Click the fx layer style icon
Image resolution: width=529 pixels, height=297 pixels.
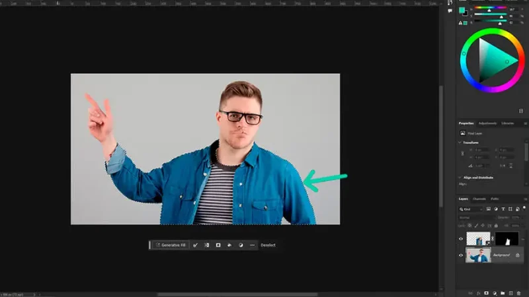click(x=478, y=293)
